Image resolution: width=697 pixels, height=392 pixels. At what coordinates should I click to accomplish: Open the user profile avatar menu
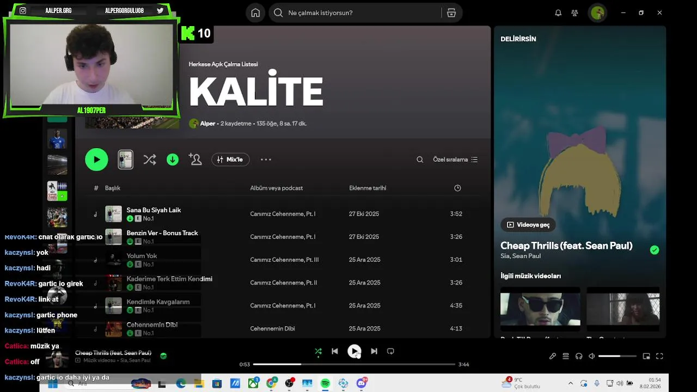(x=597, y=13)
